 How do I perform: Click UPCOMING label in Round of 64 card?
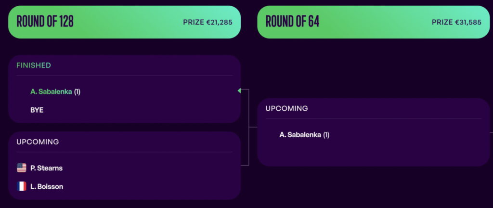click(286, 109)
